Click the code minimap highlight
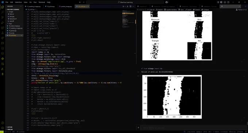248x133 pixels. point(128,13)
